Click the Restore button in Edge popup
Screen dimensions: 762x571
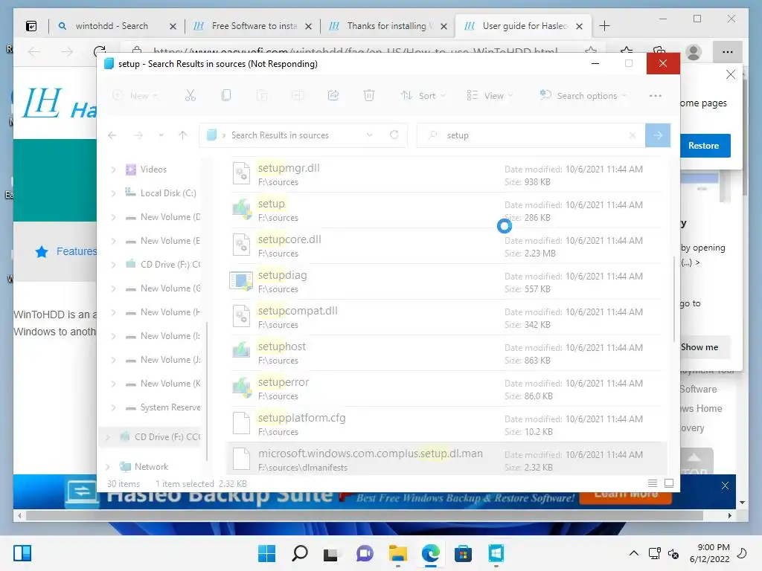tap(703, 146)
